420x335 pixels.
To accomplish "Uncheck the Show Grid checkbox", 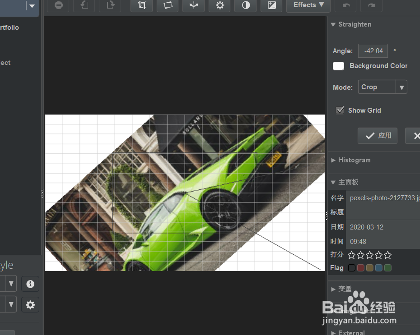I will (340, 110).
